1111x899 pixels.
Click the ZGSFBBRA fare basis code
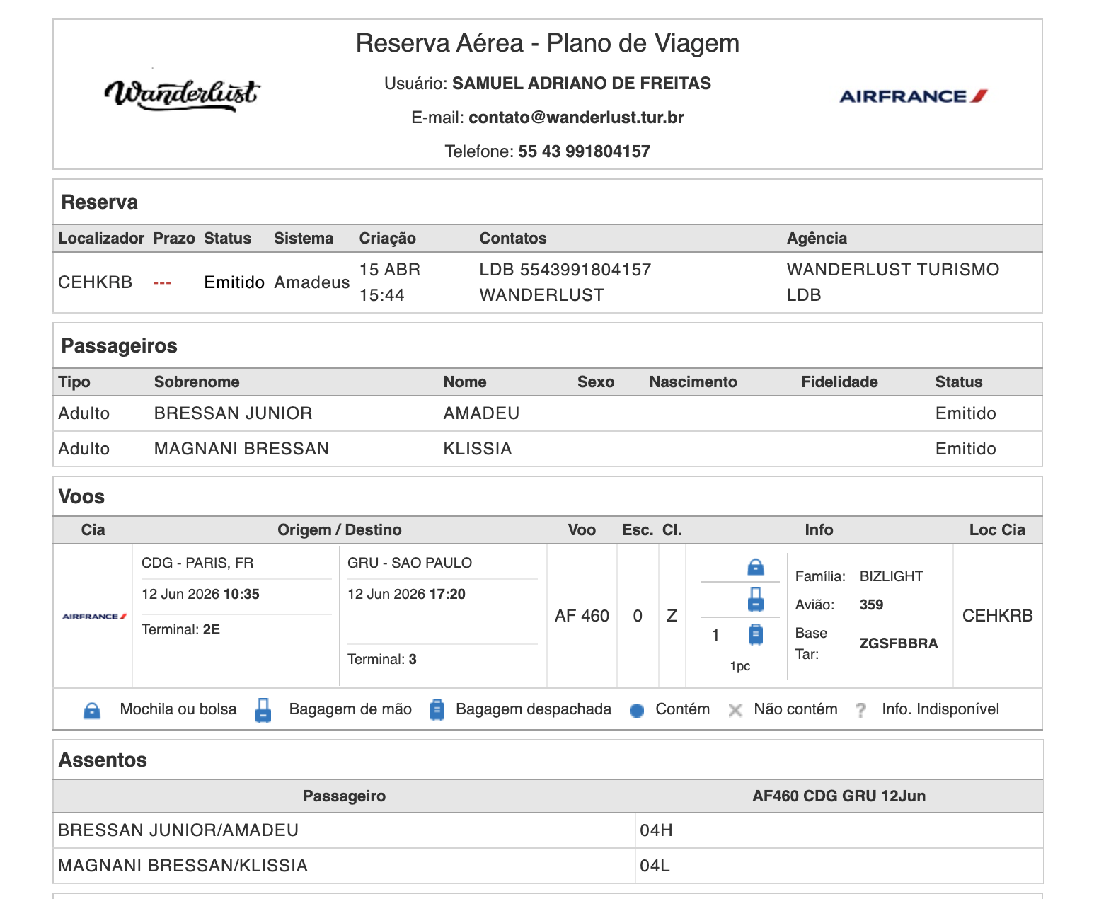tap(898, 643)
